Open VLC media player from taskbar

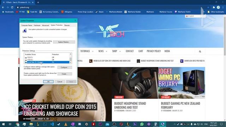point(66,124)
